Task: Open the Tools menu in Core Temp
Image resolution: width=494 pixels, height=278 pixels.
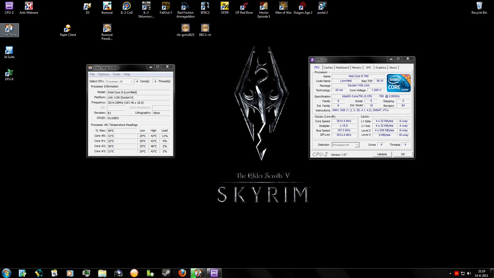Action: point(116,74)
